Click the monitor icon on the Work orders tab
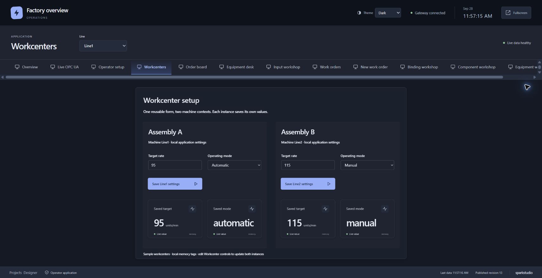 (x=315, y=67)
